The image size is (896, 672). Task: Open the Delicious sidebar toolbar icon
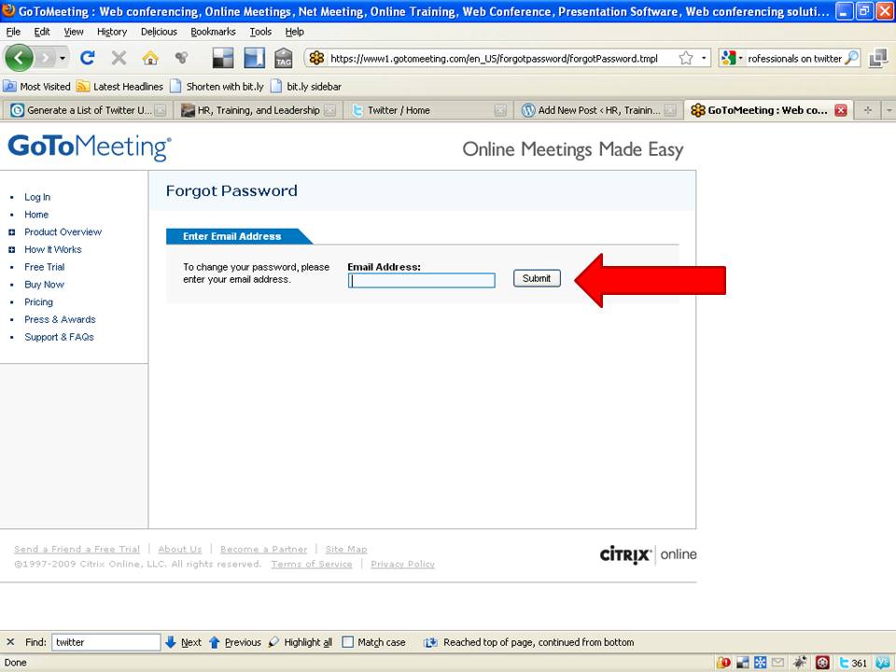[254, 58]
